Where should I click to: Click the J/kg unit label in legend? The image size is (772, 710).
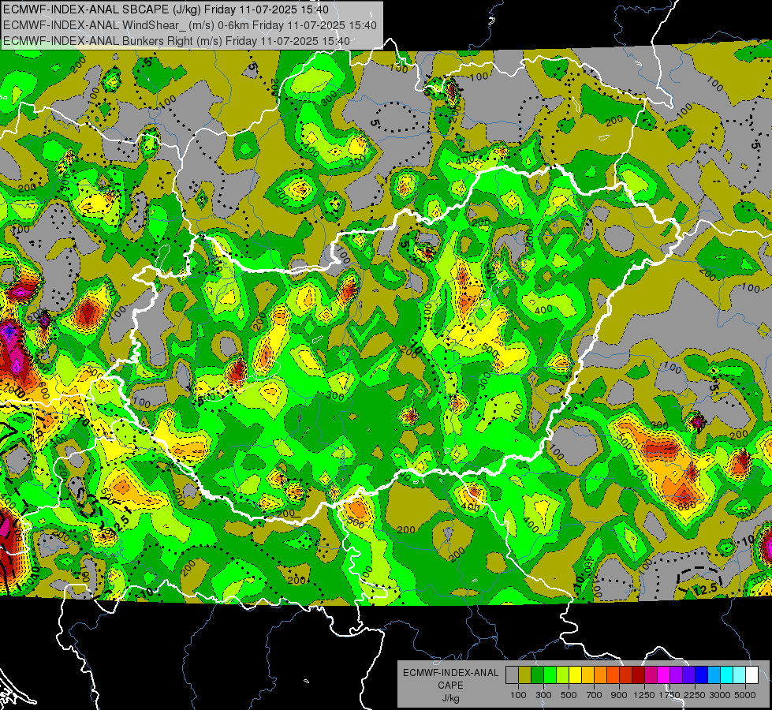(450, 698)
